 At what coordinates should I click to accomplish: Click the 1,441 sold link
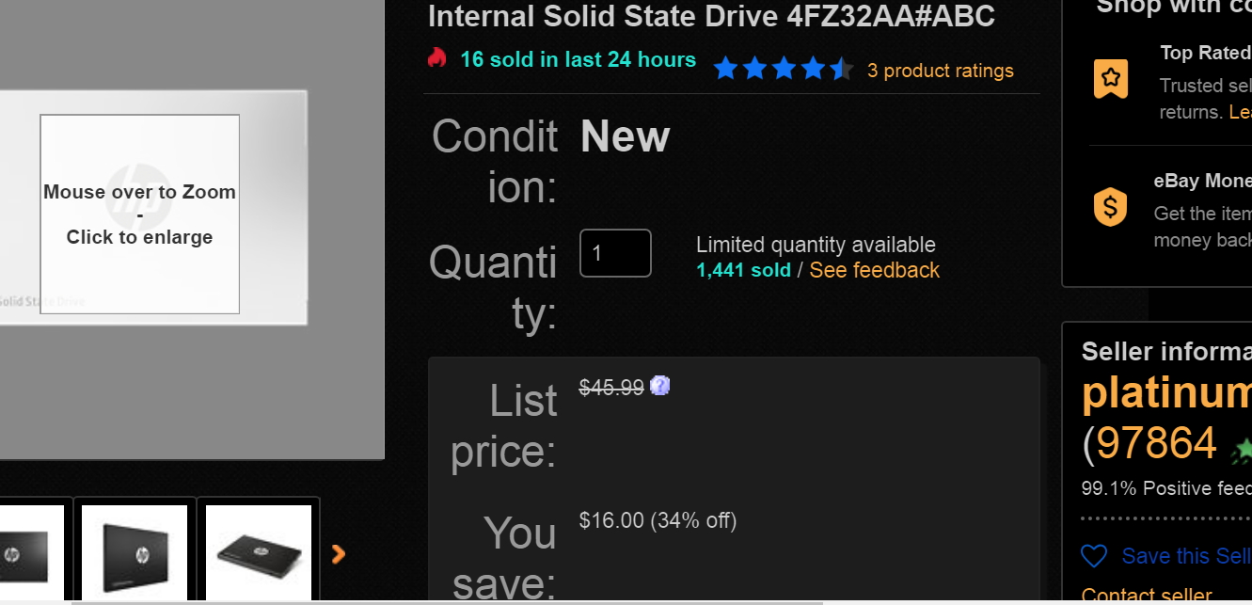pos(743,270)
